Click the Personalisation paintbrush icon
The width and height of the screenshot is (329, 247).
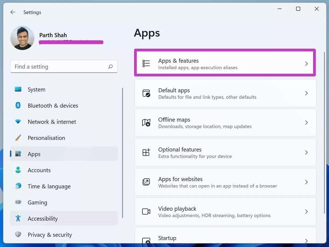18,138
